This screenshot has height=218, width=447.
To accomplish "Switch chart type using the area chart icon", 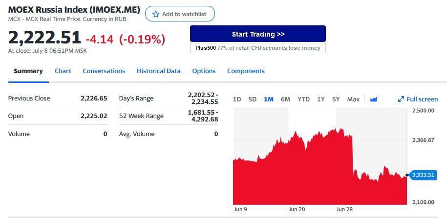I will coord(373,99).
